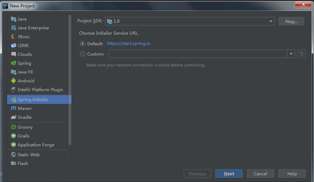Click the IntelliJ Platform Plugin icon

13,90
